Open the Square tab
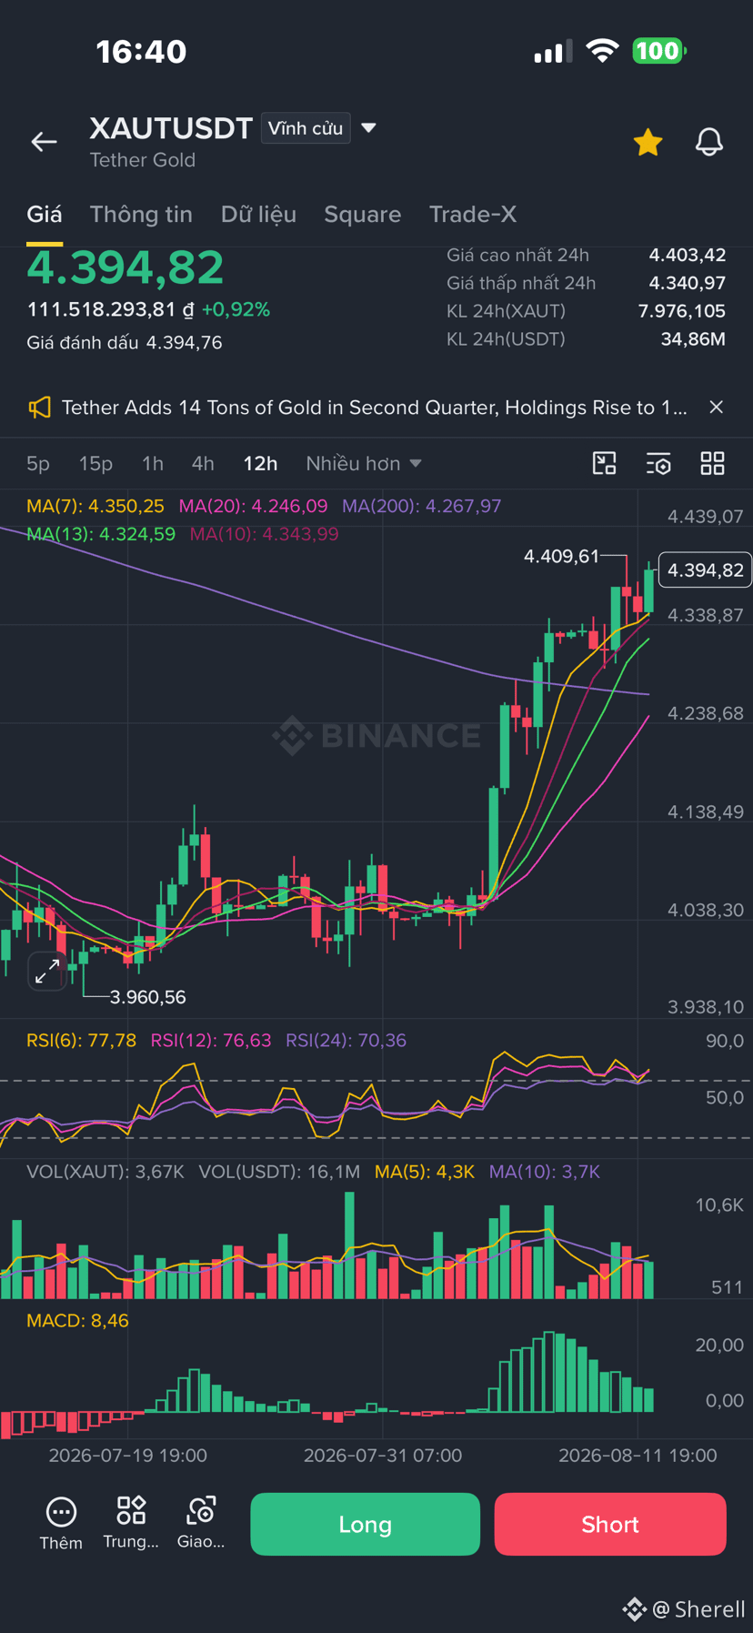Image resolution: width=753 pixels, height=1633 pixels. (363, 215)
